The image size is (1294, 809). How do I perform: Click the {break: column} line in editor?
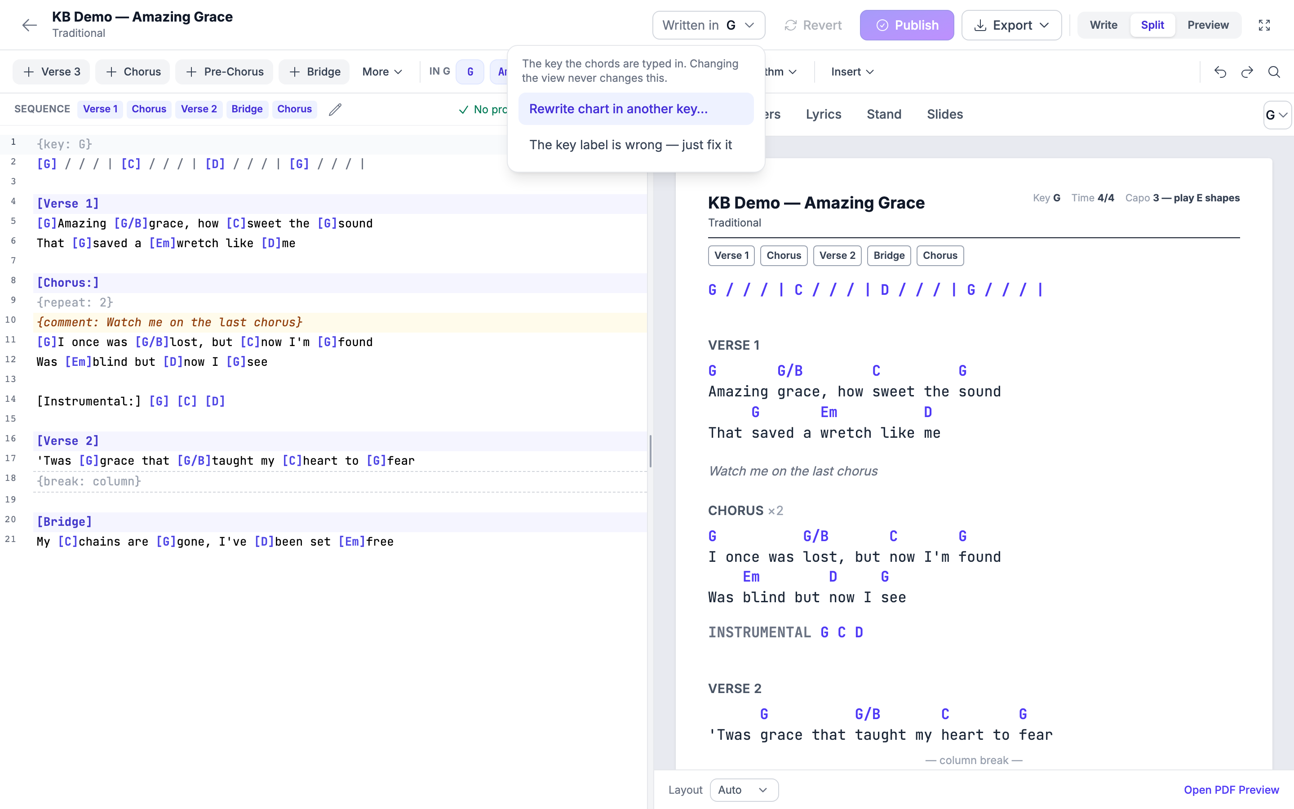pos(340,481)
